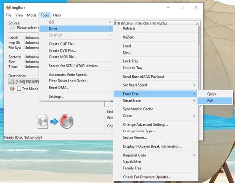The height and width of the screenshot is (183, 235).
Task: Click Lock Tray
Action: [x=156, y=61]
